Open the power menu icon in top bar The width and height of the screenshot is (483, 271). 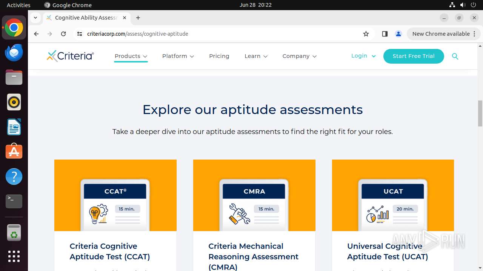click(x=473, y=5)
